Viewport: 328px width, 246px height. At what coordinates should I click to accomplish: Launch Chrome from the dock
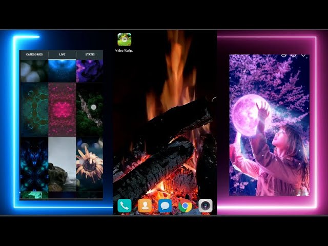click(x=186, y=206)
